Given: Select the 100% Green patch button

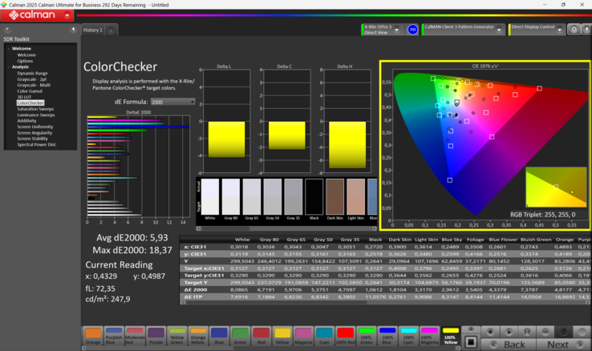Looking at the screenshot, I should (367, 336).
